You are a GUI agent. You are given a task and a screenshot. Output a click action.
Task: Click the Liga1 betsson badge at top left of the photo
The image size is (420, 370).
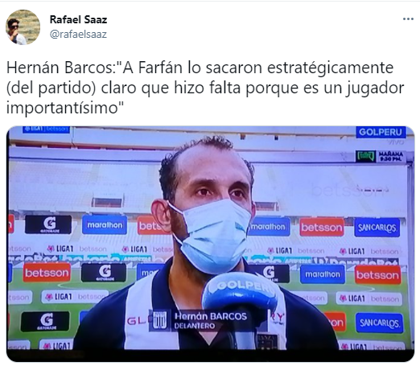point(47,129)
